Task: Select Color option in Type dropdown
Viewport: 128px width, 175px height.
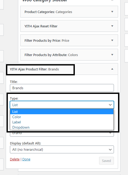Action: (x=62, y=117)
